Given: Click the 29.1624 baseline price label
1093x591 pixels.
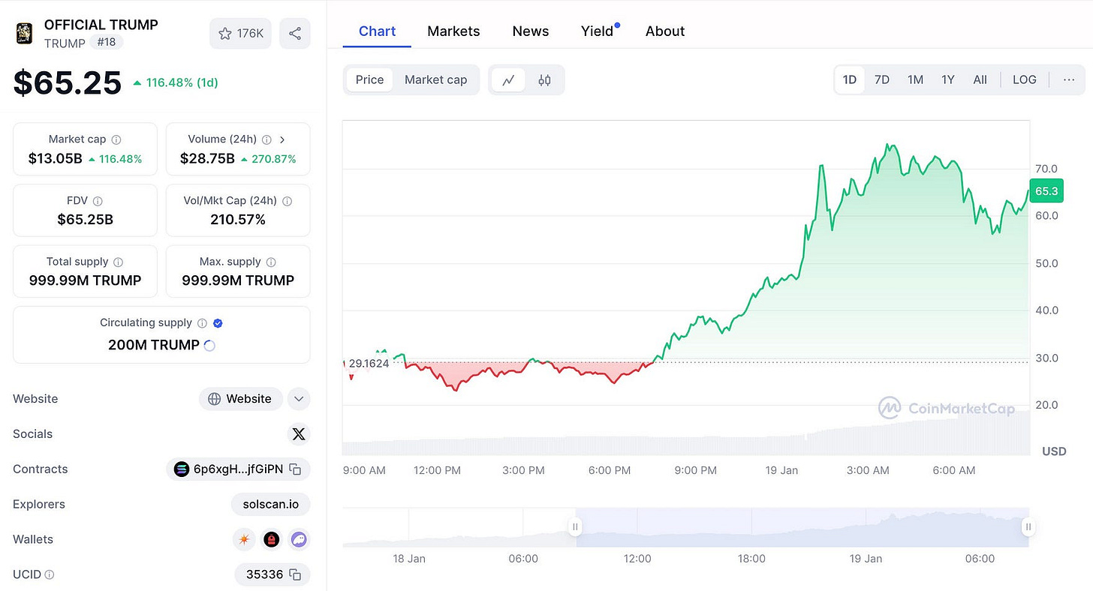Looking at the screenshot, I should pos(369,363).
